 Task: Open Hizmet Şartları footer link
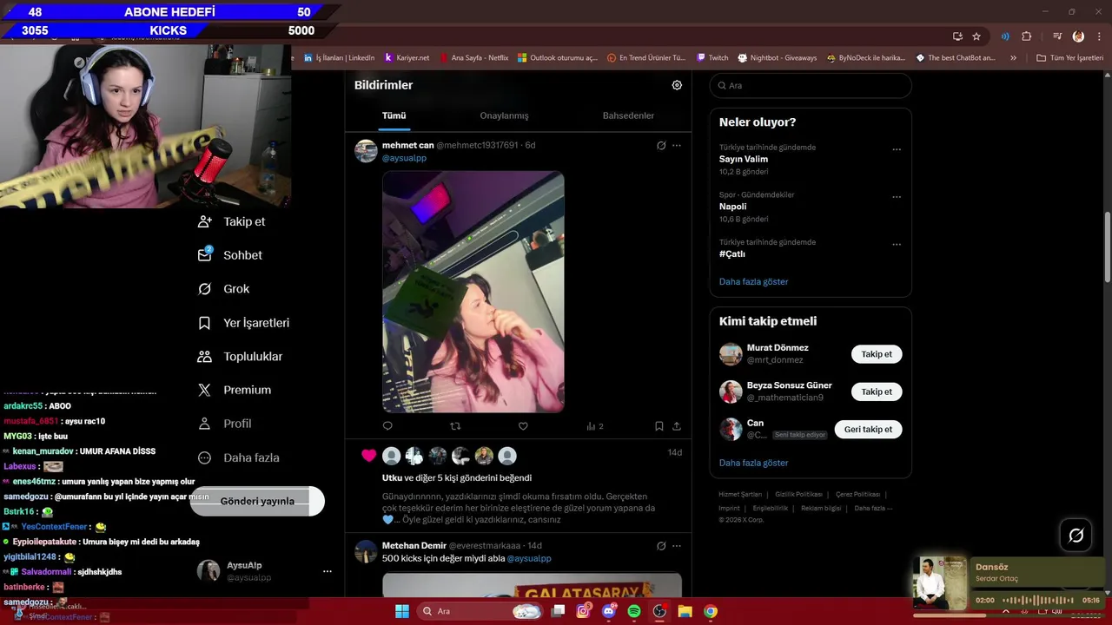(740, 495)
